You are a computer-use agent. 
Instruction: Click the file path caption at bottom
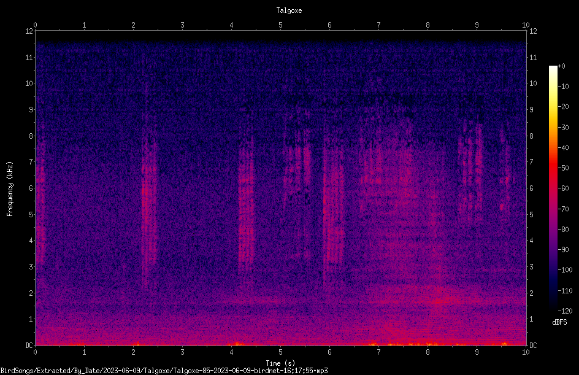[164, 371]
